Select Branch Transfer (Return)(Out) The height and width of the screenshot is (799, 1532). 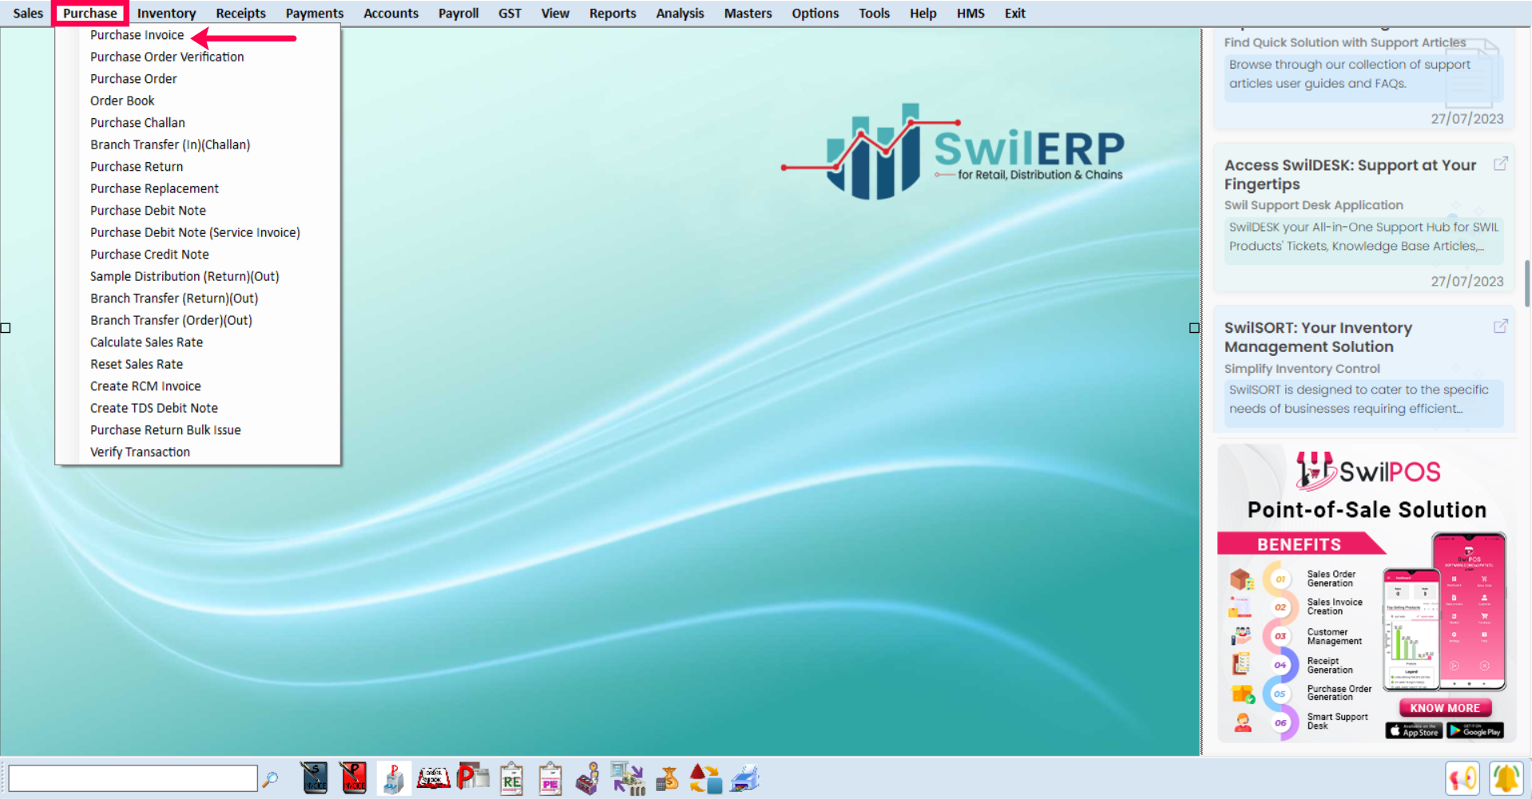174,299
